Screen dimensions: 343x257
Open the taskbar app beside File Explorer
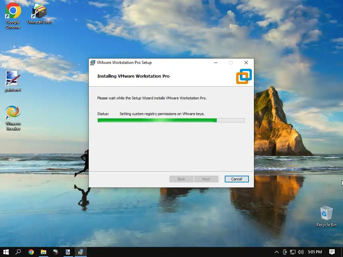click(56, 252)
